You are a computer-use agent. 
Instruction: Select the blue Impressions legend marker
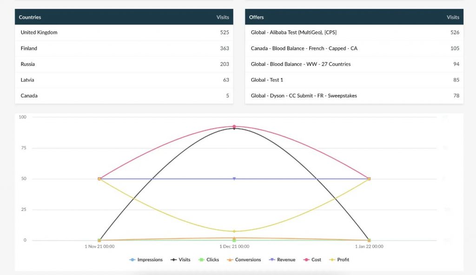pos(133,260)
